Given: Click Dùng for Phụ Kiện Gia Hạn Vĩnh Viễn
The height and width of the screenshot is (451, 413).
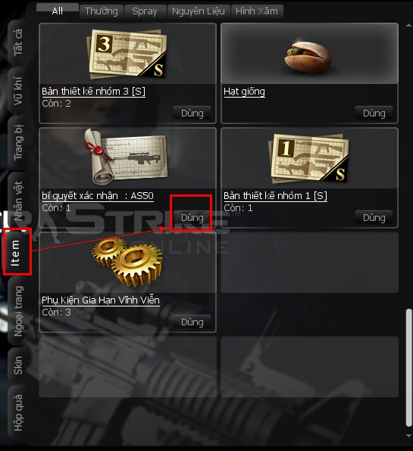Looking at the screenshot, I should pyautogui.click(x=192, y=322).
